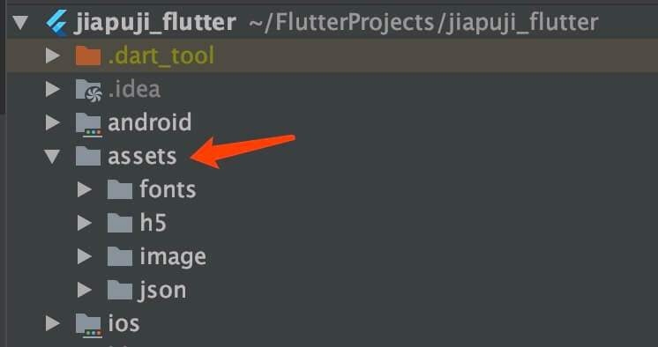Click the Flutter project logo icon
Image resolution: width=658 pixels, height=347 pixels.
56,22
